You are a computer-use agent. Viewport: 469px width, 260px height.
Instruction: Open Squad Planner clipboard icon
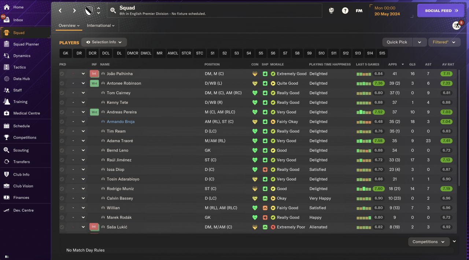[7, 44]
